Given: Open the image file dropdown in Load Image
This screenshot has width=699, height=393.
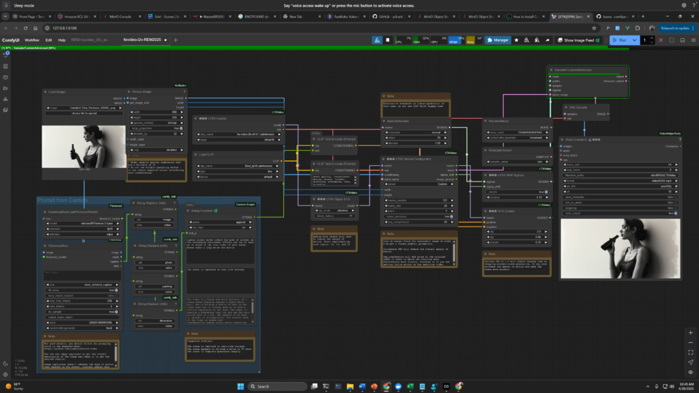Looking at the screenshot, I should coord(84,108).
